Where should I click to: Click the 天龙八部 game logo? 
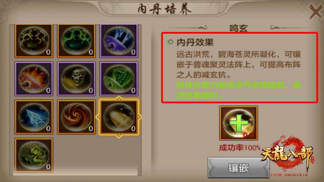[x=288, y=156]
